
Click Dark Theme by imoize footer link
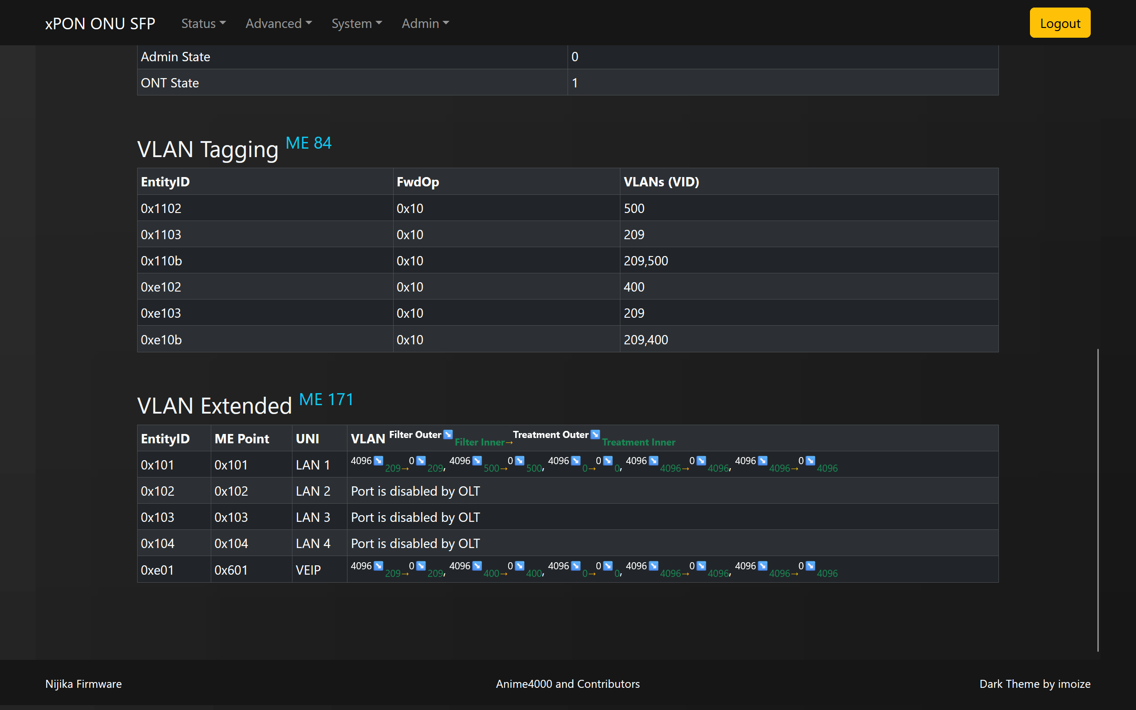pyautogui.click(x=1035, y=684)
